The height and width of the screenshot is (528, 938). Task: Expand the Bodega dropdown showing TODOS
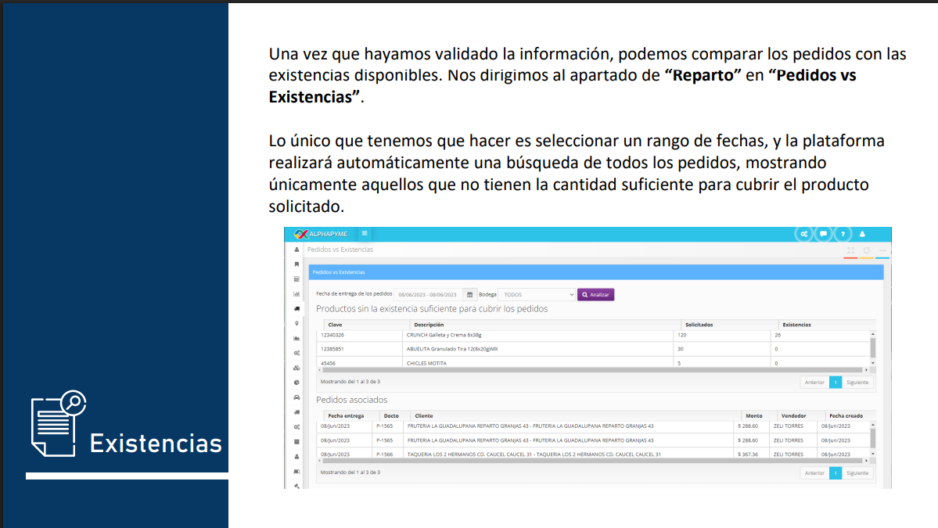coord(538,295)
